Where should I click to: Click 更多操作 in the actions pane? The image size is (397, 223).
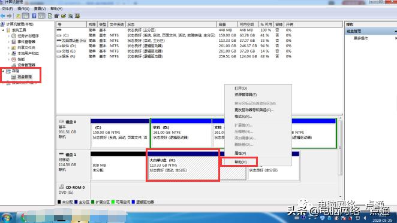(x=361, y=38)
